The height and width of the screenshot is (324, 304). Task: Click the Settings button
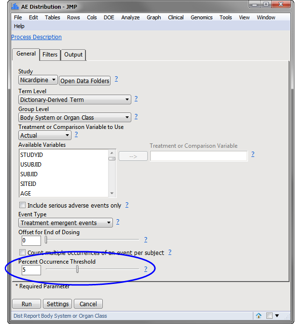[57, 304]
